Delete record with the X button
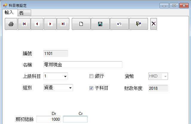 pyautogui.click(x=154, y=24)
